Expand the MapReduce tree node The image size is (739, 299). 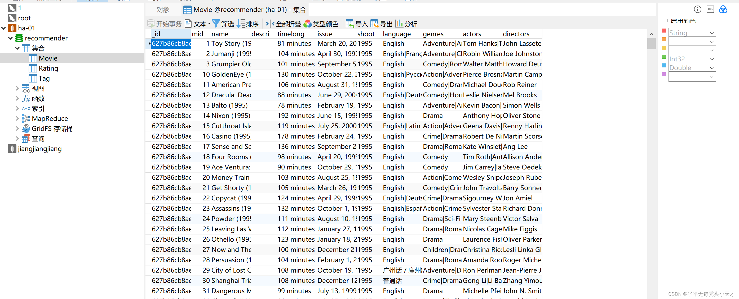[17, 118]
